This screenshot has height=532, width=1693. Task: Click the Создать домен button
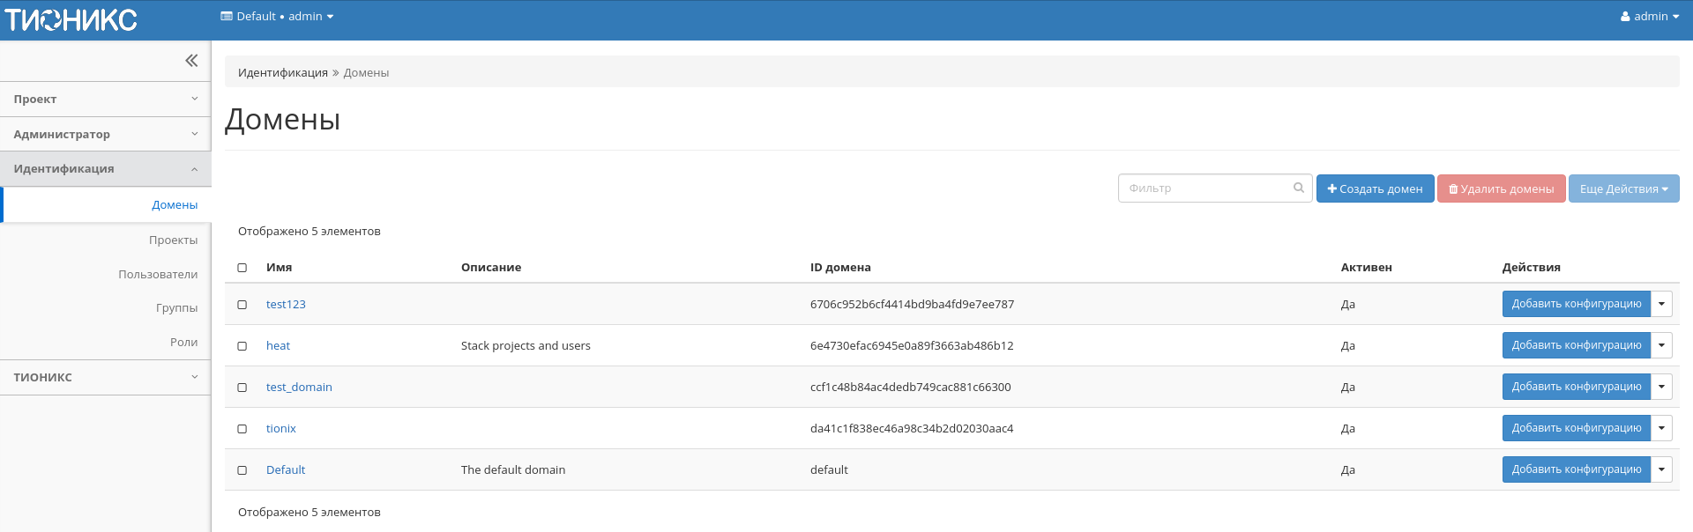[1375, 189]
